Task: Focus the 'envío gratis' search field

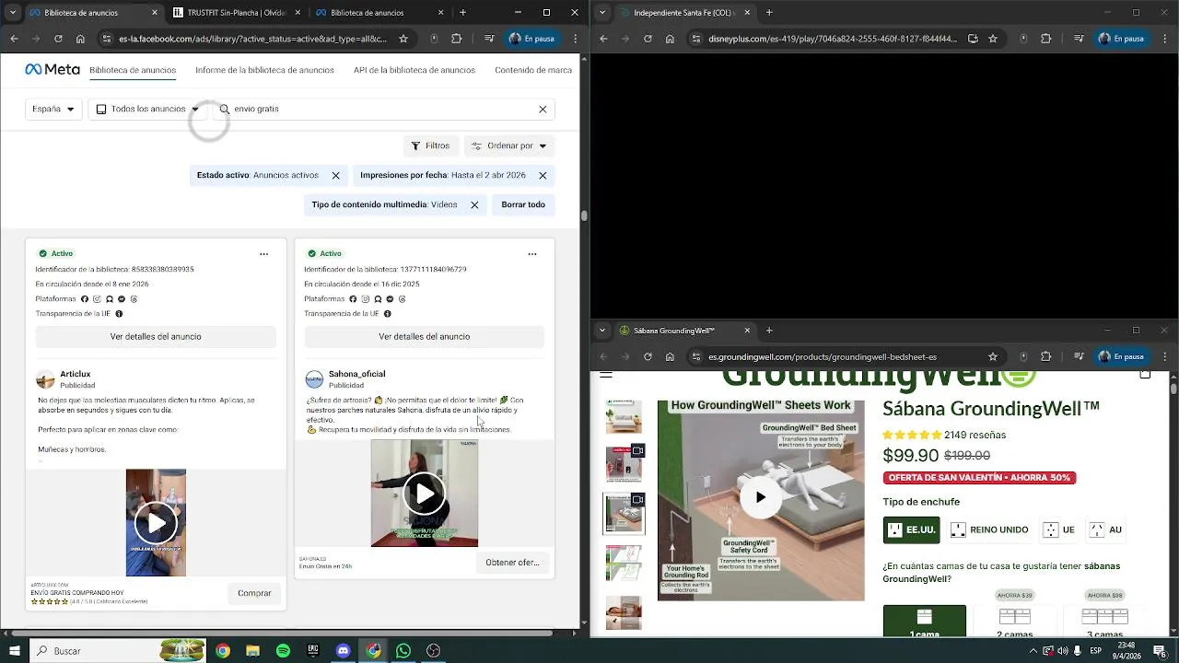Action: (x=382, y=109)
